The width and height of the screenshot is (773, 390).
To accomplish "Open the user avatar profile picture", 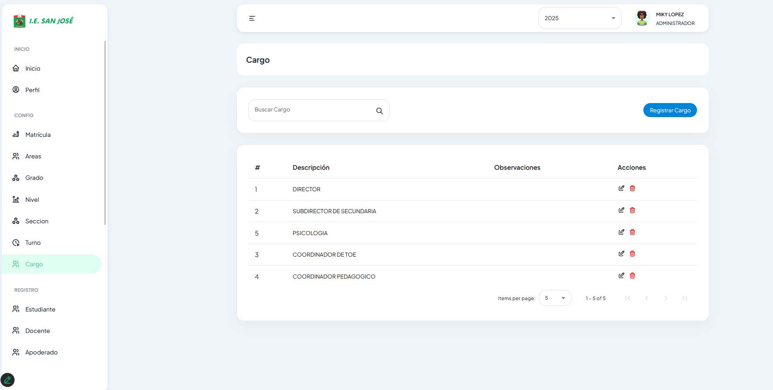I will click(x=642, y=18).
